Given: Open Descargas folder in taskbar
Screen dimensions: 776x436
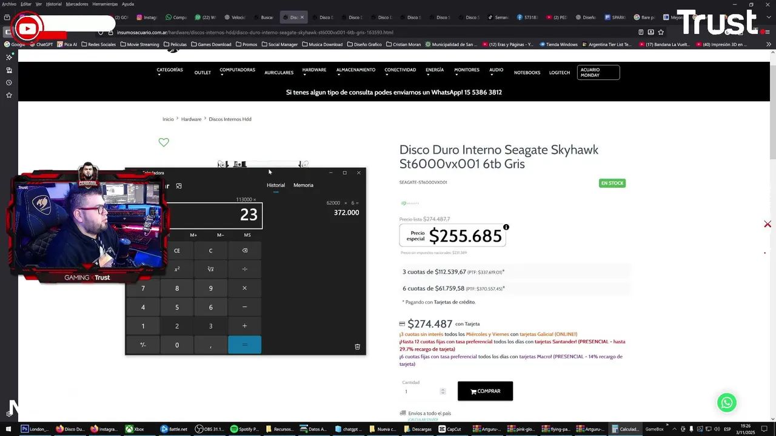Looking at the screenshot, I should tap(417, 429).
